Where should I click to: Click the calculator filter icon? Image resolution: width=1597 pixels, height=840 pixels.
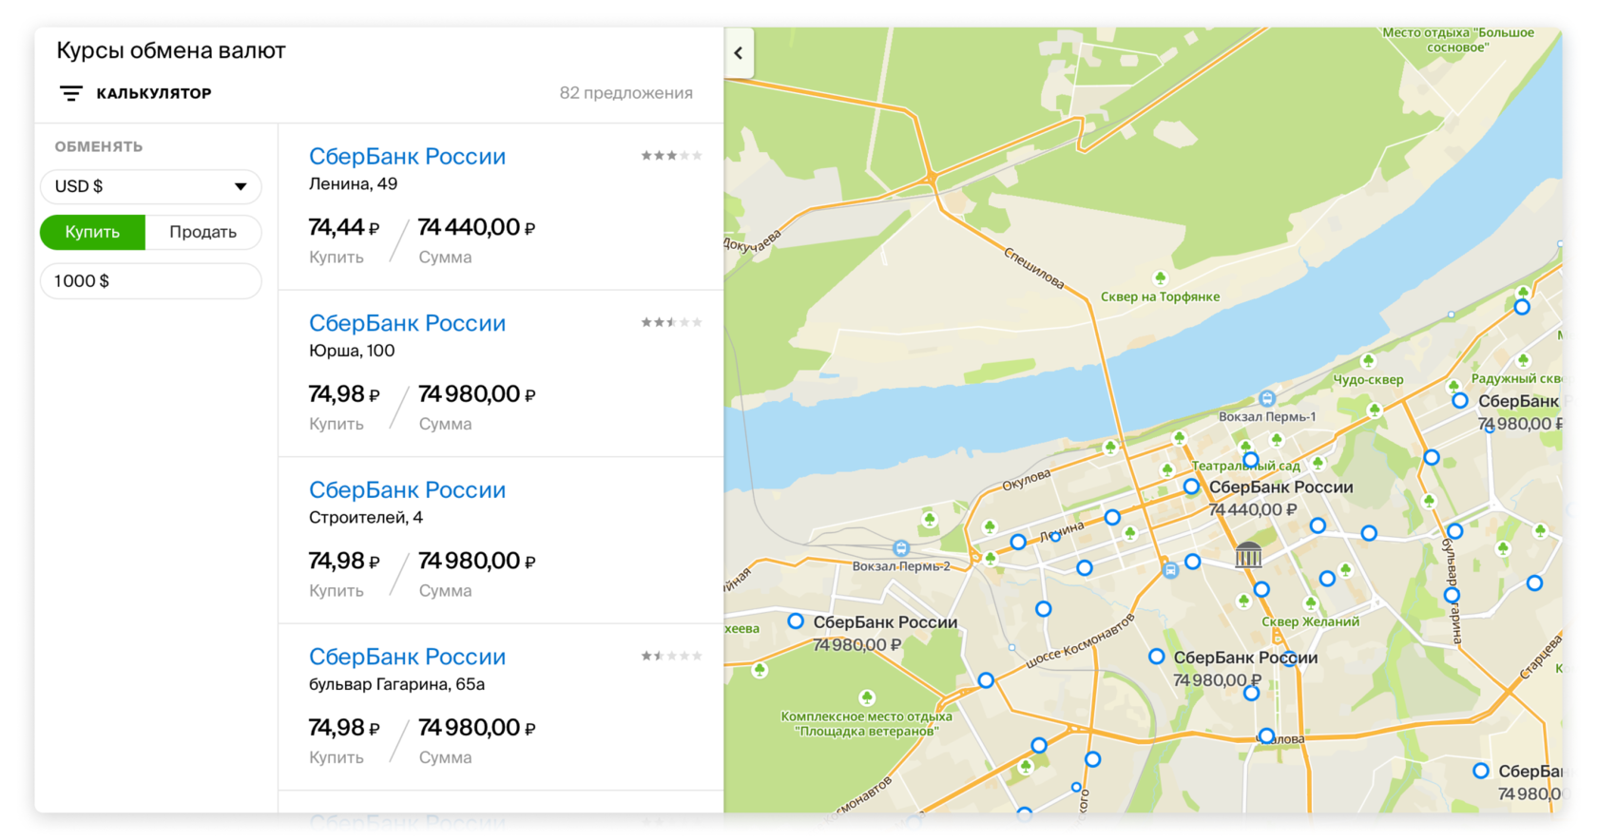(71, 93)
